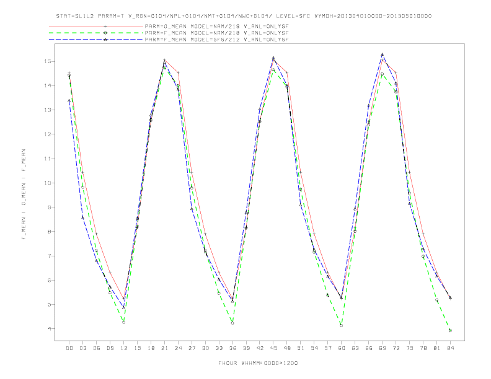491x379 pixels.
Task: Click x-axis tick label 69
Action: tap(383, 348)
